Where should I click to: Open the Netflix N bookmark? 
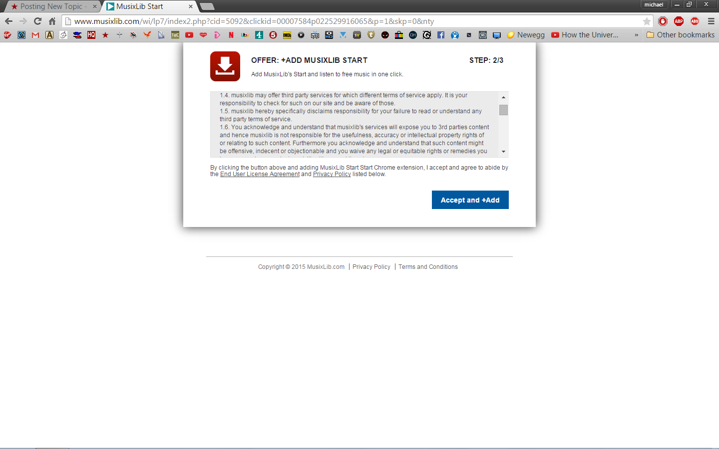click(231, 35)
